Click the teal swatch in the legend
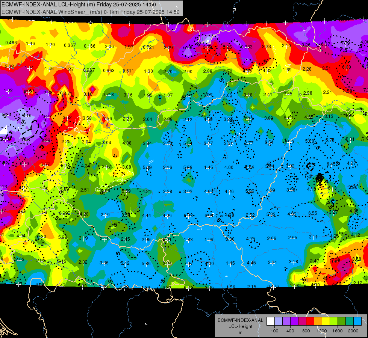Image resolution: width=368 pixels, height=338 pixels. tap(350, 321)
